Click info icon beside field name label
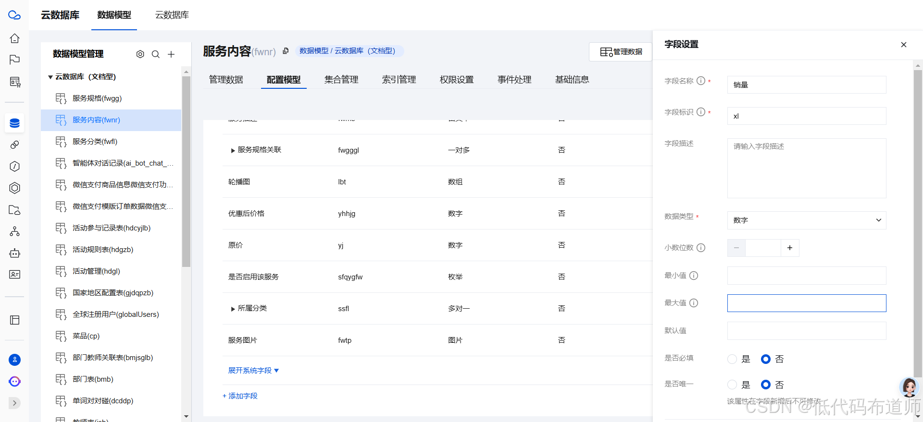 (x=701, y=81)
